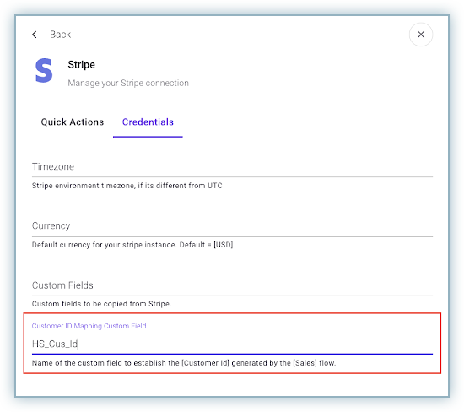Viewport: 464px width, 412px height.
Task: Click the back arrow chevron
Action: [x=35, y=35]
